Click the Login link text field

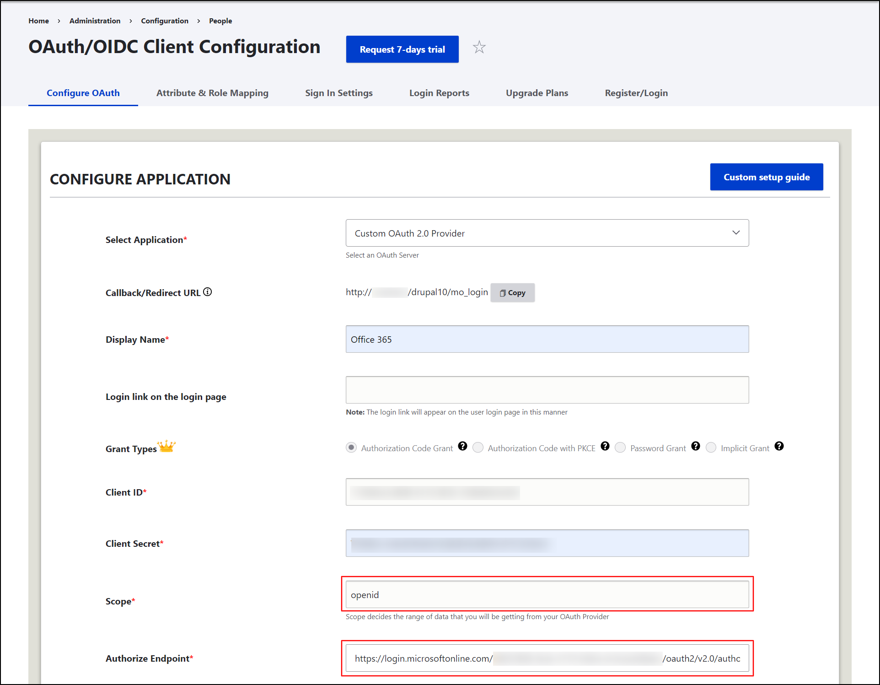coord(547,390)
